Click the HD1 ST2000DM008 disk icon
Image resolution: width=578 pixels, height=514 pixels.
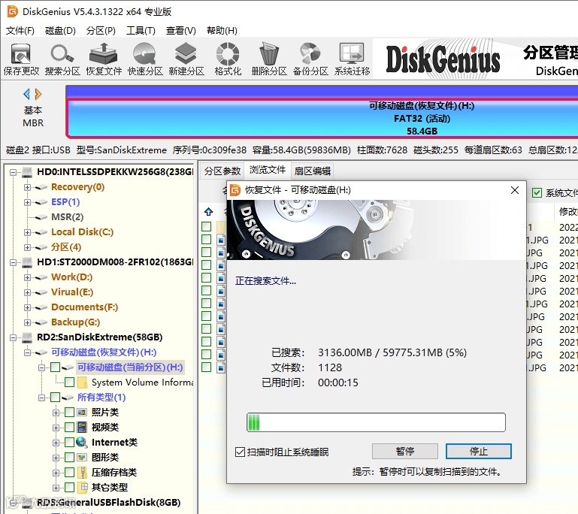click(27, 262)
